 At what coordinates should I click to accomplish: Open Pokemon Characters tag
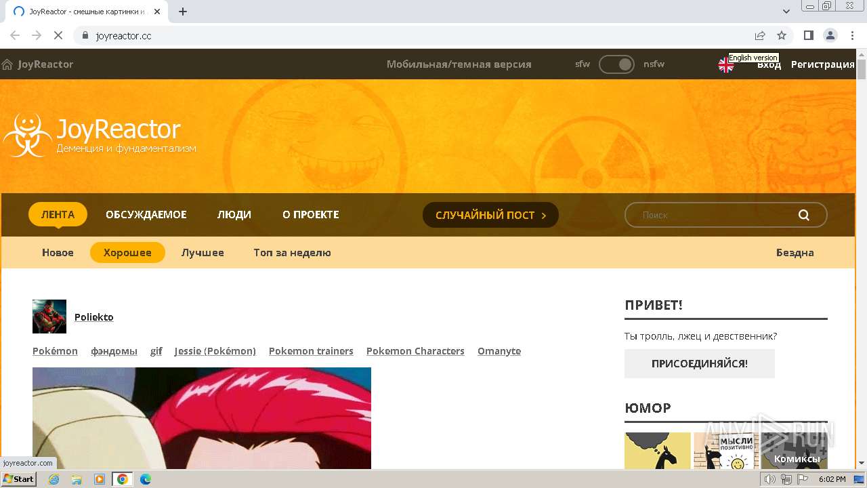point(415,350)
